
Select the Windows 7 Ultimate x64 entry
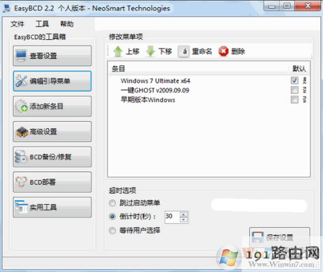click(156, 81)
